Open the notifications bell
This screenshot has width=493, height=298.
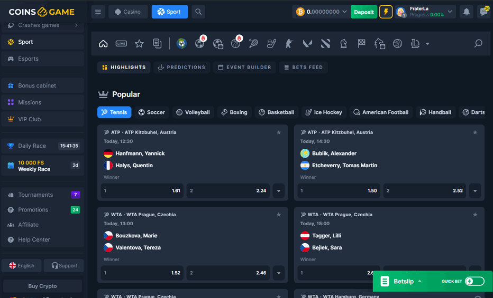click(466, 12)
